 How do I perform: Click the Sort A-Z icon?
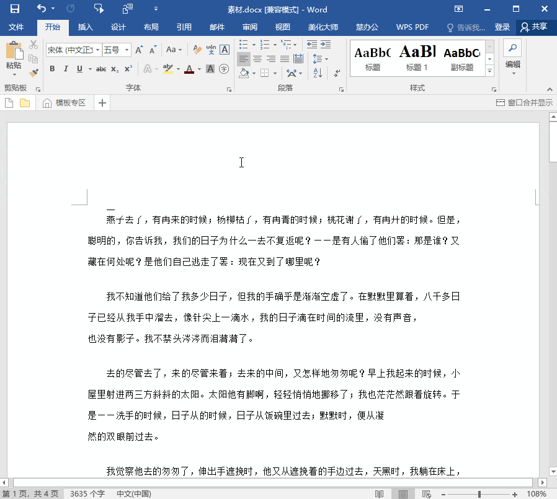click(x=318, y=73)
